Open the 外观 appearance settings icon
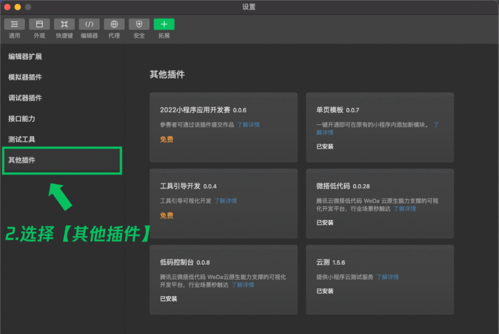This screenshot has height=334, width=499. (39, 24)
